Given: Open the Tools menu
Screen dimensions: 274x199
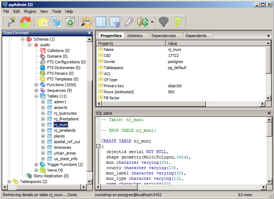Looking at the screenshot, I should [x=57, y=11].
